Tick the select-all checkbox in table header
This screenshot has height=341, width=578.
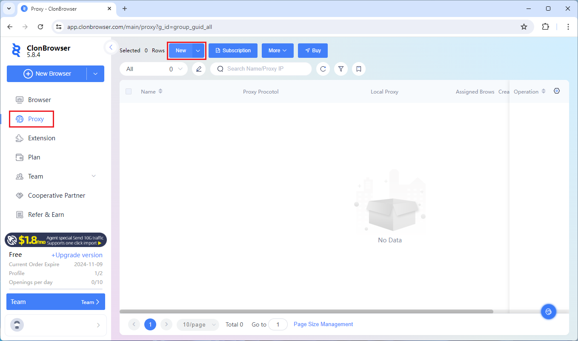tap(129, 91)
